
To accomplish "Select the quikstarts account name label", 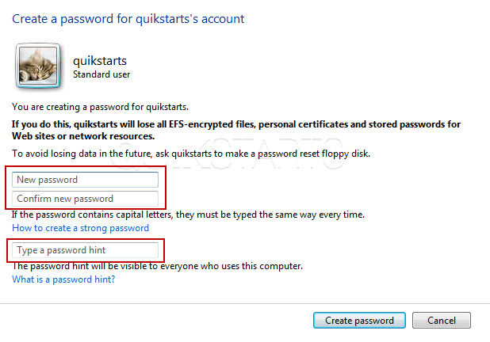I will 100,61.
